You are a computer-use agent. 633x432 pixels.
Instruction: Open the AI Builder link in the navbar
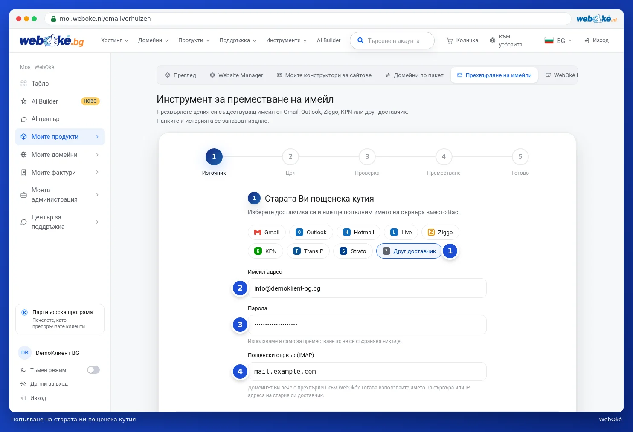pos(328,40)
